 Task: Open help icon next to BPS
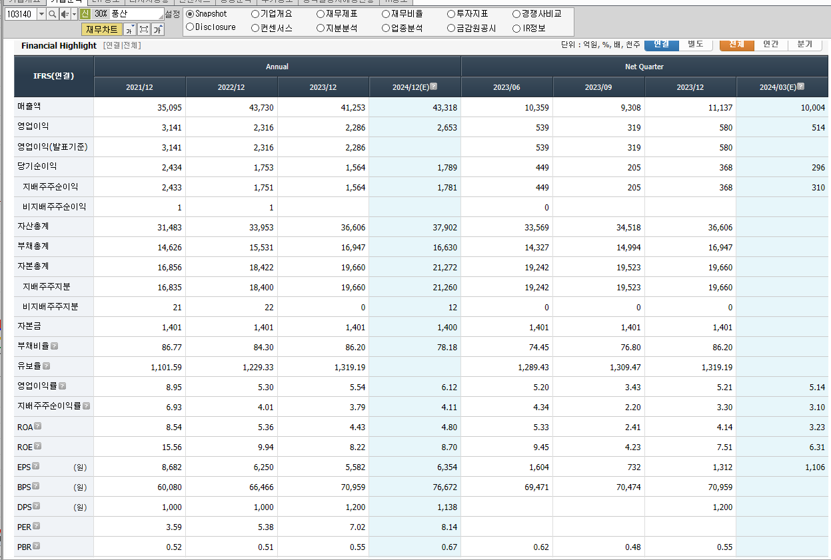pos(36,486)
